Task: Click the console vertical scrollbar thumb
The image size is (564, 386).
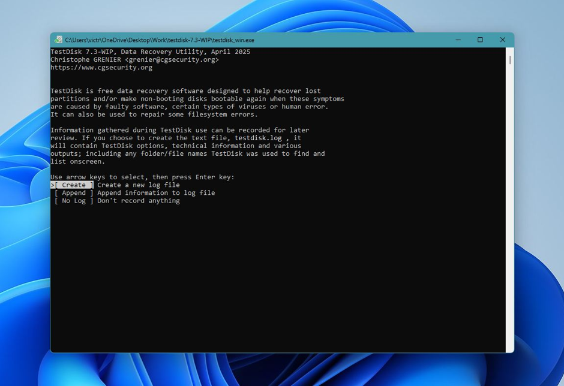Action: (x=509, y=61)
